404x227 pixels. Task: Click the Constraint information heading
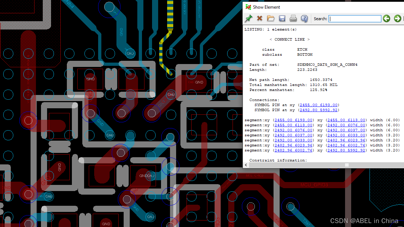pyautogui.click(x=278, y=160)
